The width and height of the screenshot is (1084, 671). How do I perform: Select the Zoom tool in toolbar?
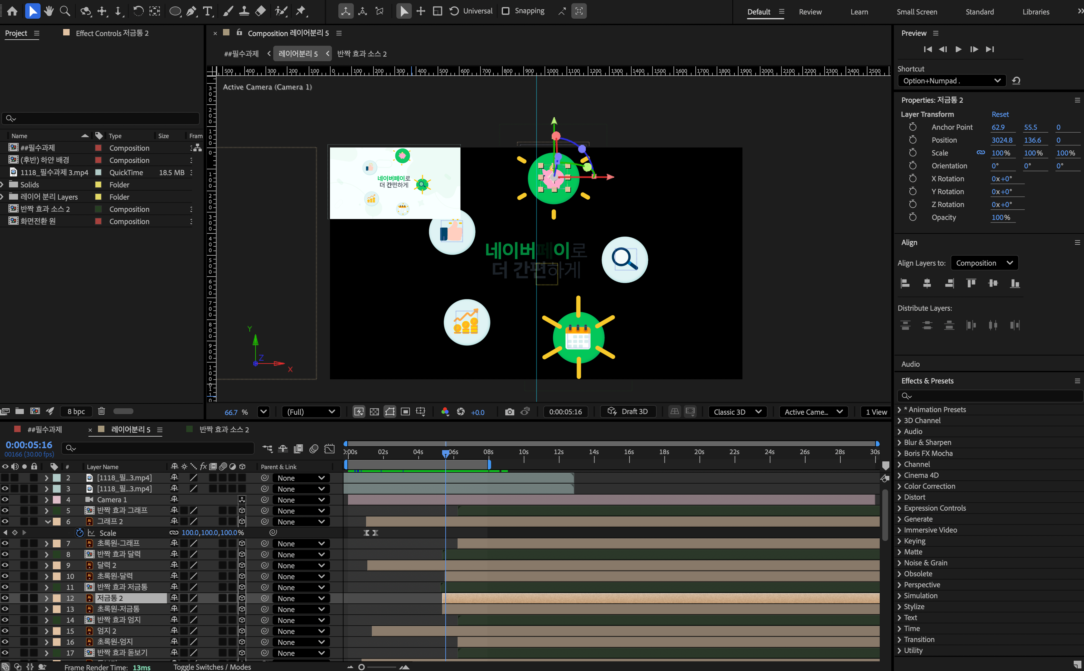[x=65, y=11]
